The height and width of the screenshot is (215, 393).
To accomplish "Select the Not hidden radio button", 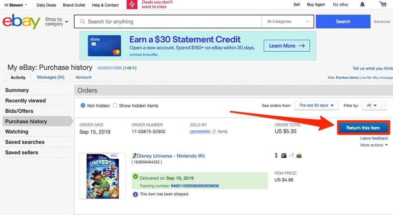I will point(83,106).
